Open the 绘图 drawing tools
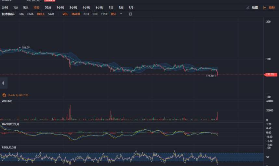 coord(255,8)
